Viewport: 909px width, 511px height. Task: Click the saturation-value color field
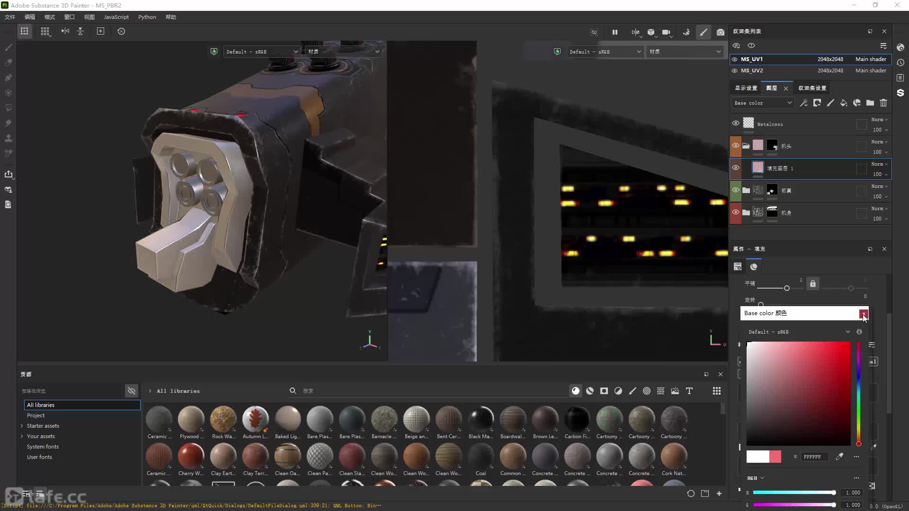coord(798,393)
